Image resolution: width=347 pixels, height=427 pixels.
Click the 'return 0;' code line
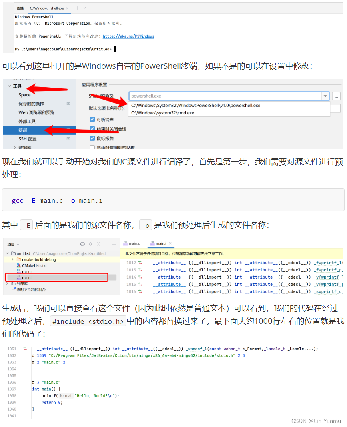click(52, 403)
